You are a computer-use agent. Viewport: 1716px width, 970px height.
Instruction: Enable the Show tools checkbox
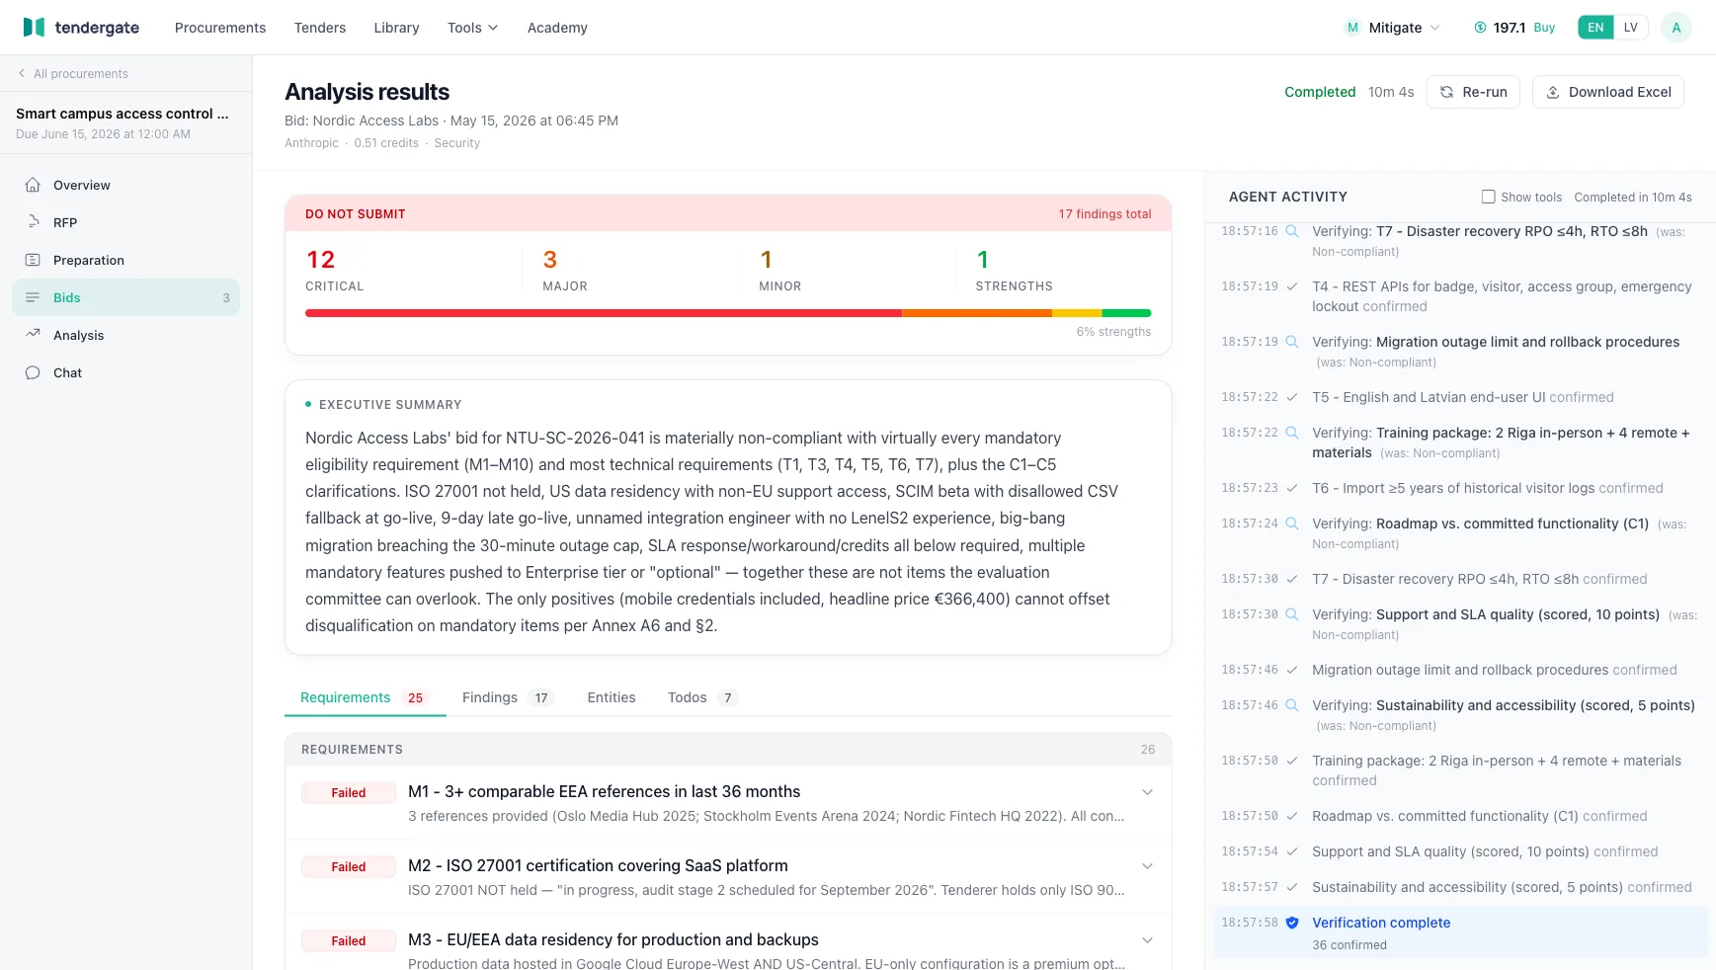[x=1488, y=197]
